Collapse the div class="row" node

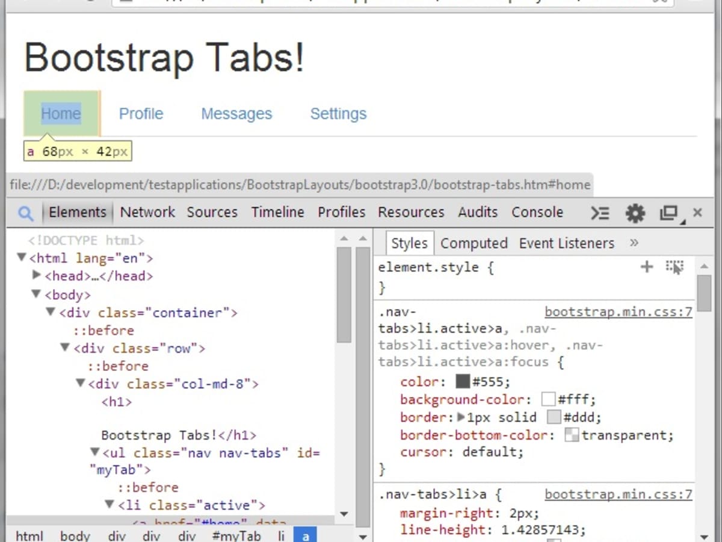(65, 347)
